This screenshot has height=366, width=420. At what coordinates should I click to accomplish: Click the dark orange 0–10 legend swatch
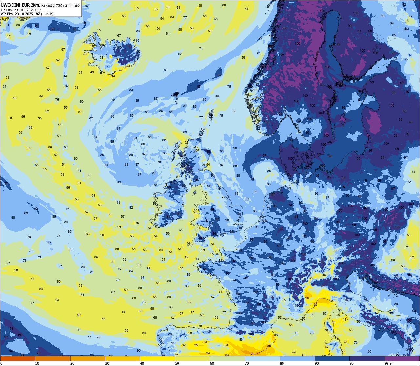(18, 359)
